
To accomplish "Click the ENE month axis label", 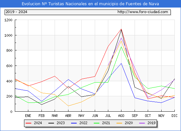I will (28, 116).
